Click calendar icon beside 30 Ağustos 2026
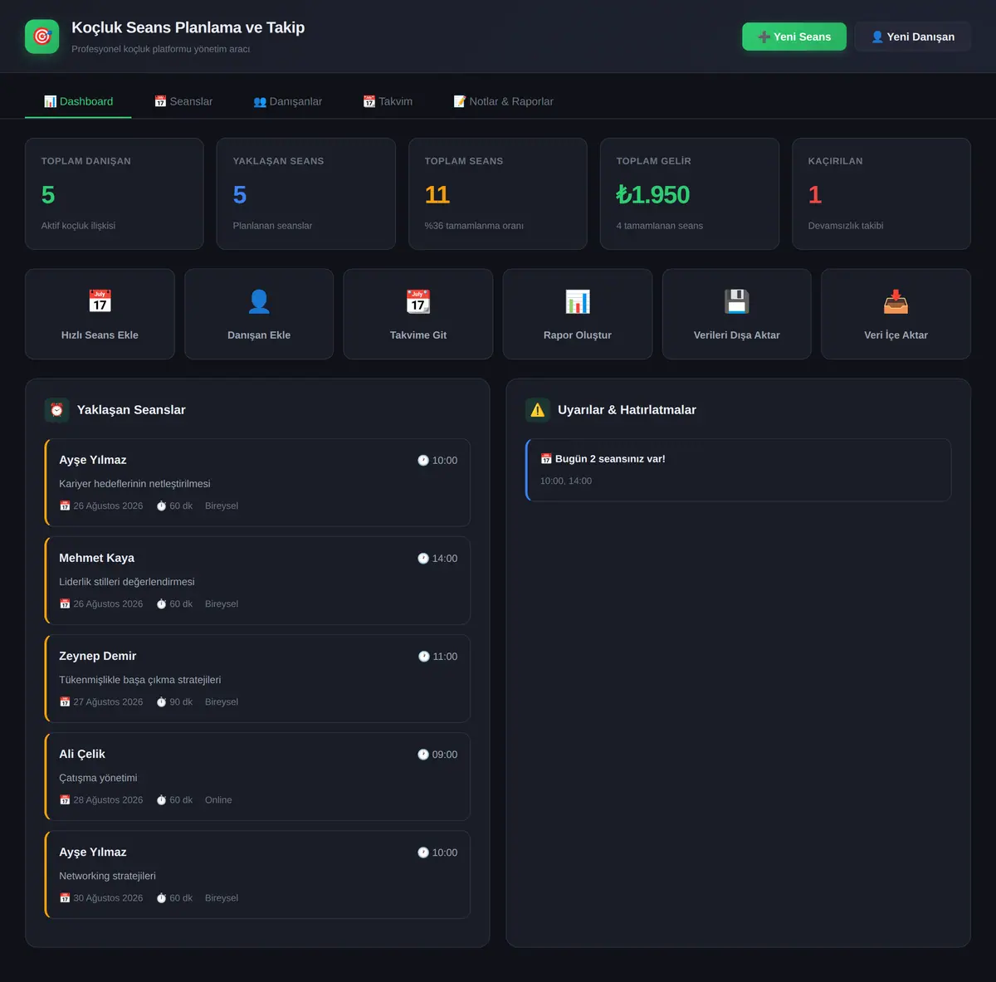 click(65, 898)
